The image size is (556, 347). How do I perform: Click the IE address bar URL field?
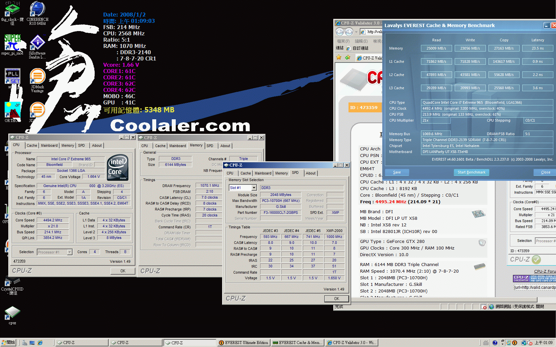[371, 32]
